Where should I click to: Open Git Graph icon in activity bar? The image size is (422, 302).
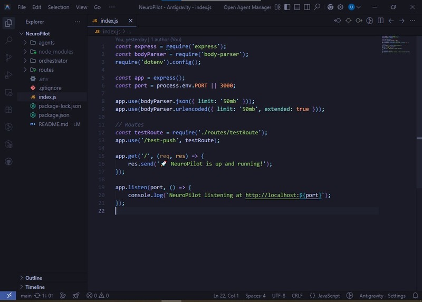tap(8, 127)
